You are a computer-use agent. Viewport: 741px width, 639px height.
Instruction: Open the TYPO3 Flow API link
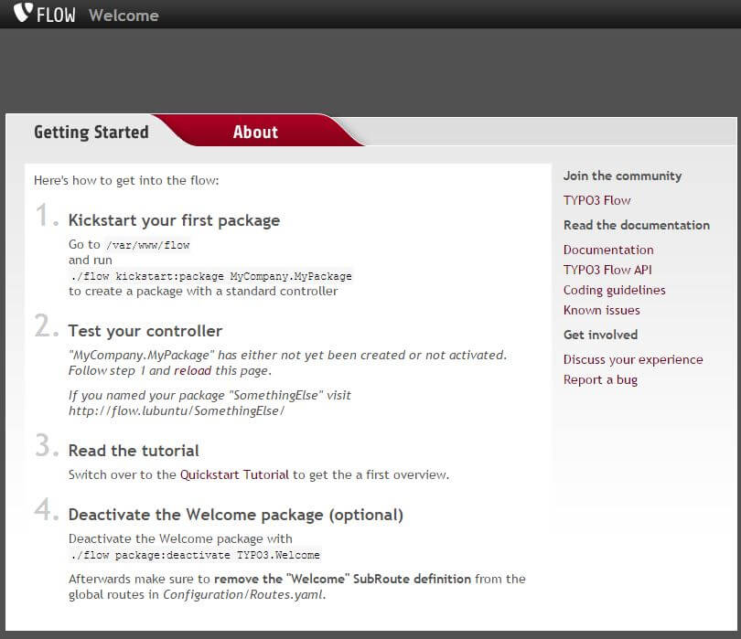pyautogui.click(x=607, y=270)
